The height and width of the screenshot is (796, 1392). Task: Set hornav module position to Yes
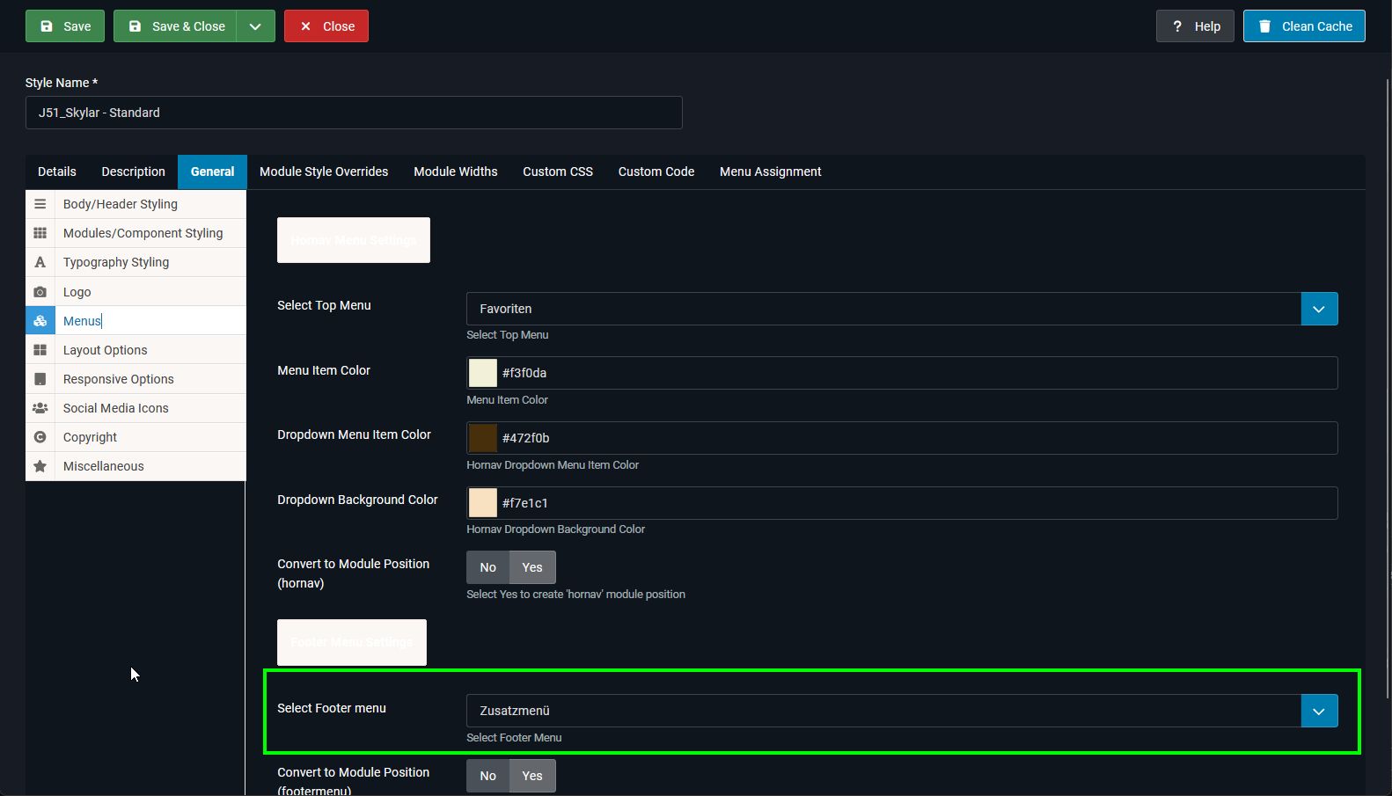pos(532,567)
